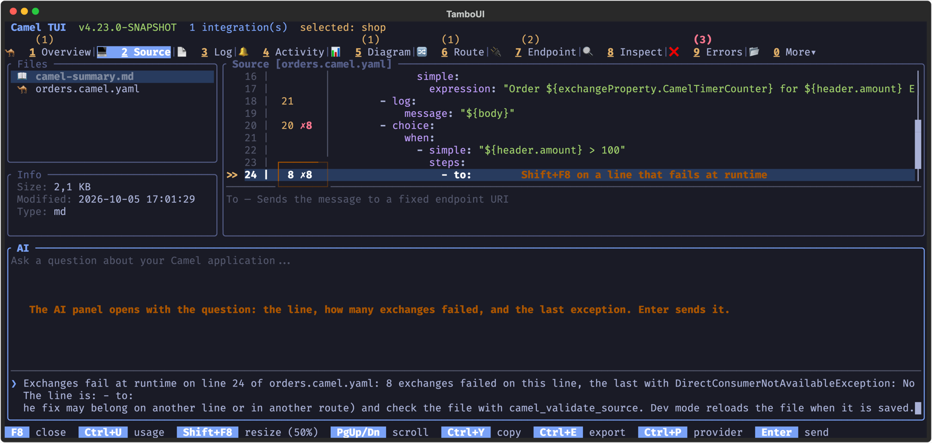Click the folder icon before the More menu
Viewport: 932px width, 443px height.
click(x=754, y=52)
